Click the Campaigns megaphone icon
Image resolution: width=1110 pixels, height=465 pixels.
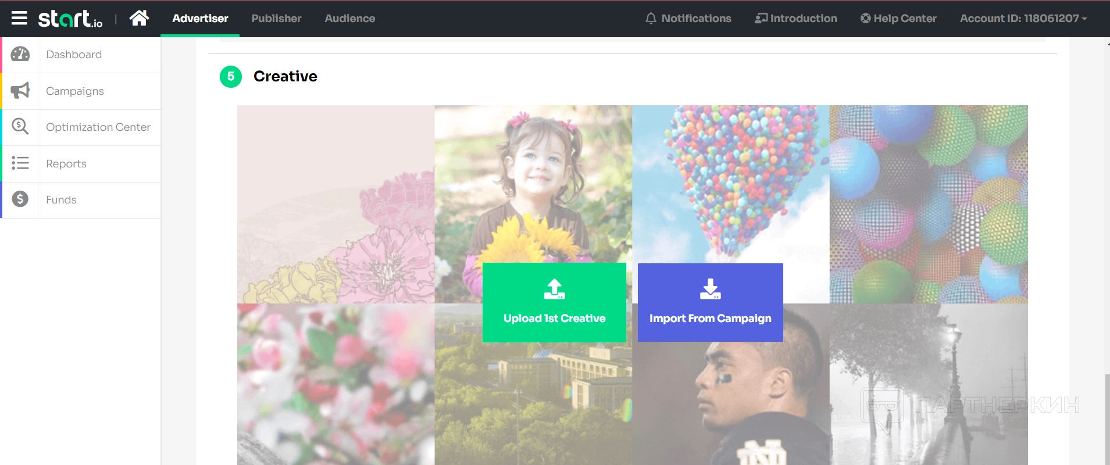pos(20,91)
